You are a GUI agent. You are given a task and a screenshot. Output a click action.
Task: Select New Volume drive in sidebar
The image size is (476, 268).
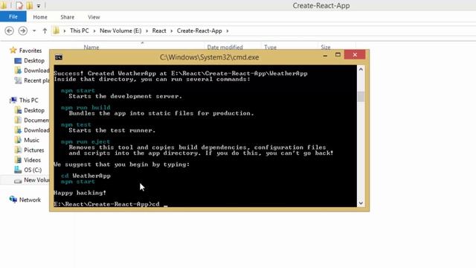point(36,180)
